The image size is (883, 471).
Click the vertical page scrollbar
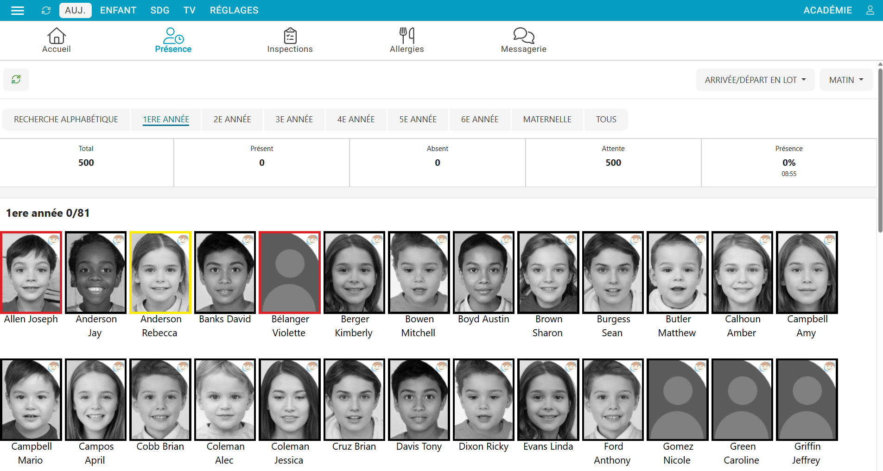[880, 148]
